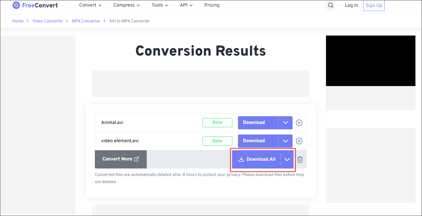
Task: Open the Download All chevron dropdown
Action: coord(287,159)
